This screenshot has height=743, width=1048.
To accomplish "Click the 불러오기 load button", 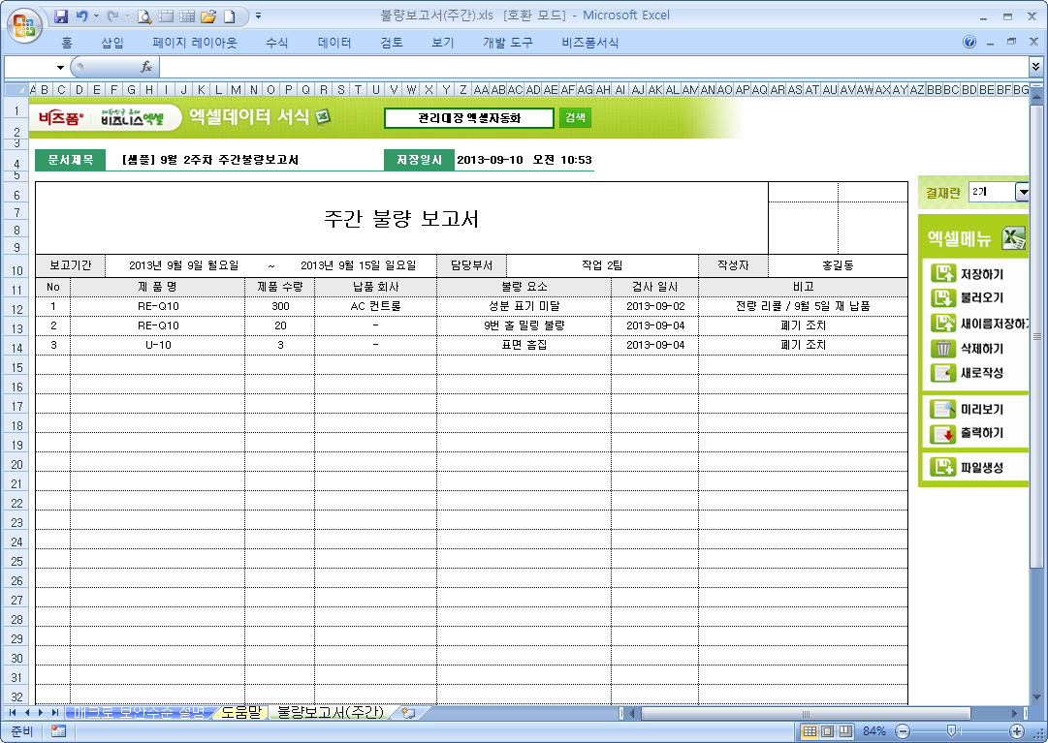I will (x=968, y=297).
